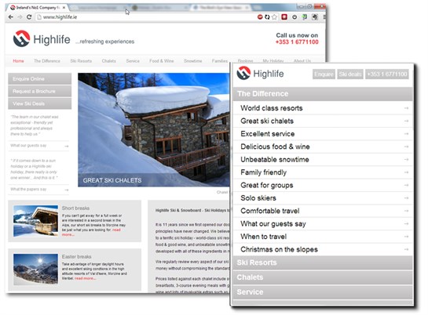This screenshot has width=428, height=315.
Task: Open Great for groups in mobile menu
Action: 323,185
